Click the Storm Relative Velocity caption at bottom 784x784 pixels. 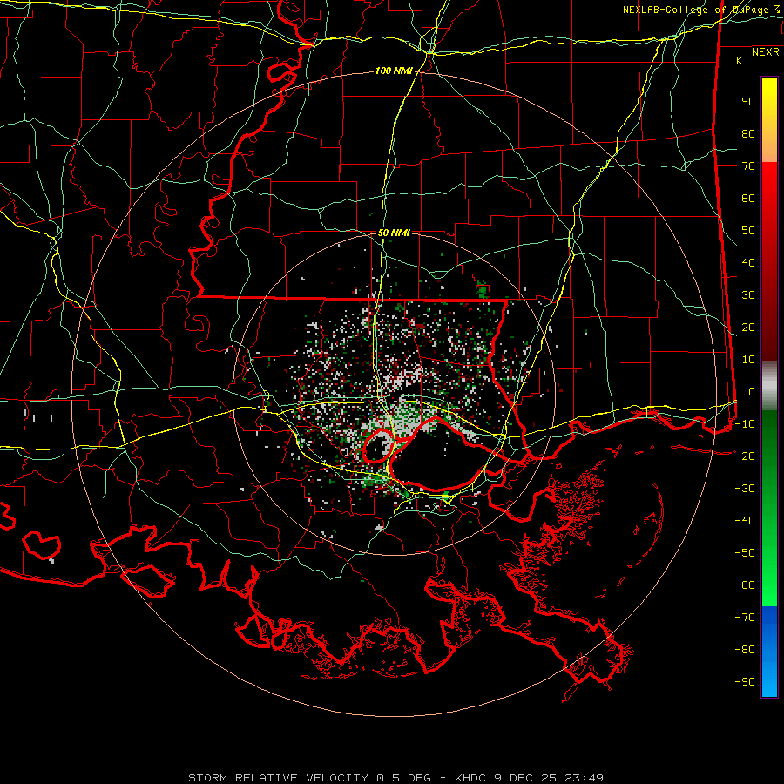pyautogui.click(x=395, y=778)
